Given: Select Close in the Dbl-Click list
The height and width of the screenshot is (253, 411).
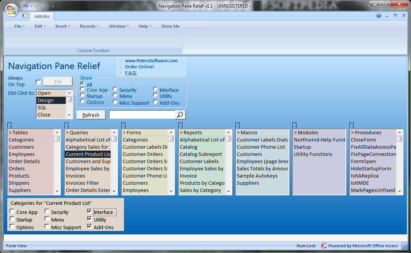Looking at the screenshot, I should (x=51, y=115).
